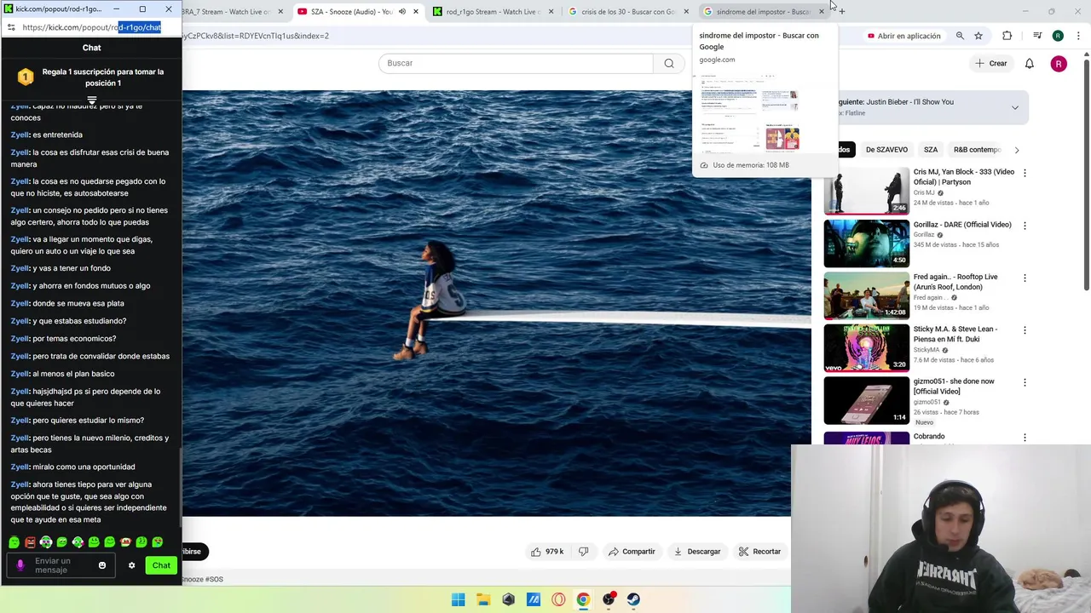
Task: Open YouTube notifications bell
Action: 1030,63
